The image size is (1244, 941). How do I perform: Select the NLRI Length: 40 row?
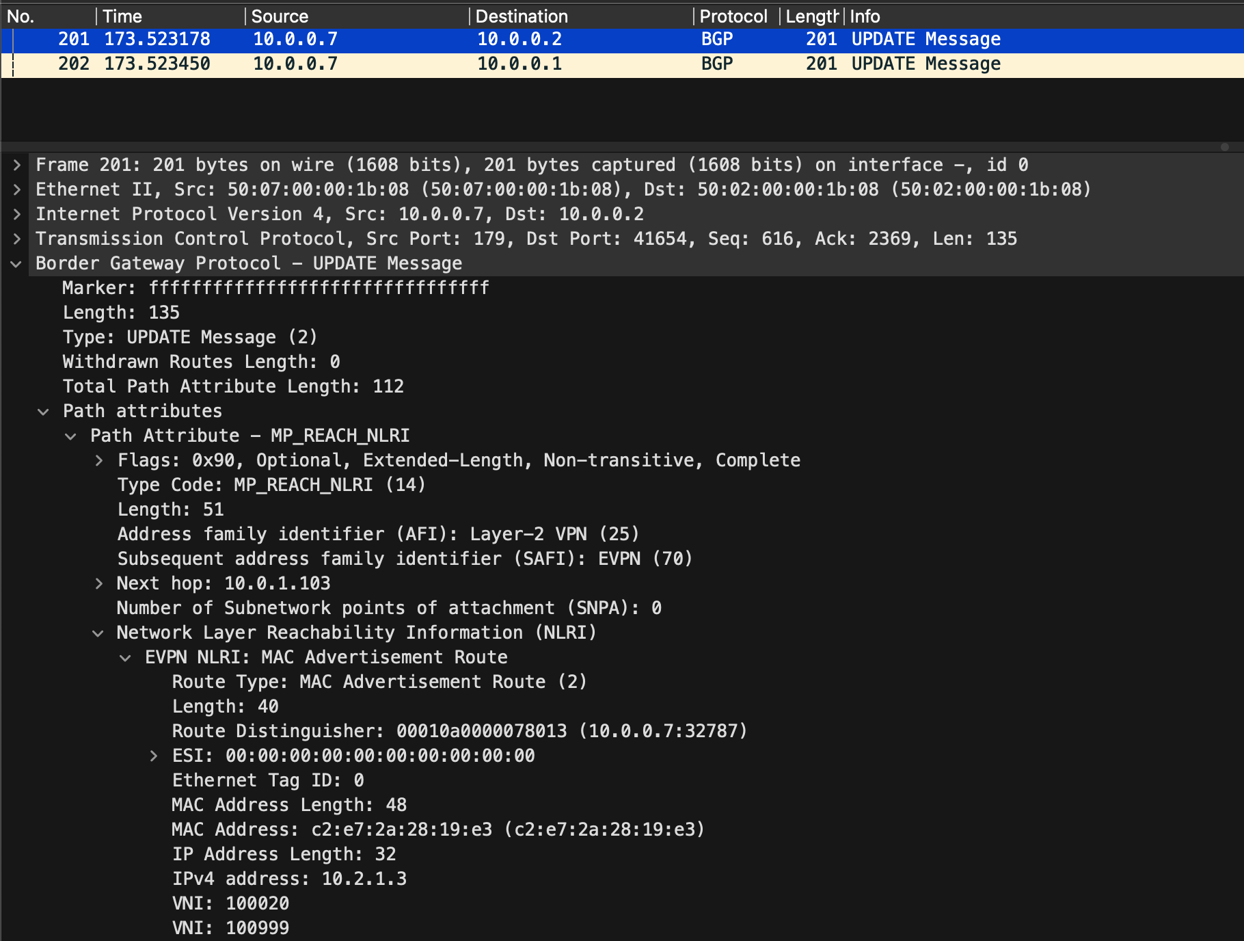point(226,706)
